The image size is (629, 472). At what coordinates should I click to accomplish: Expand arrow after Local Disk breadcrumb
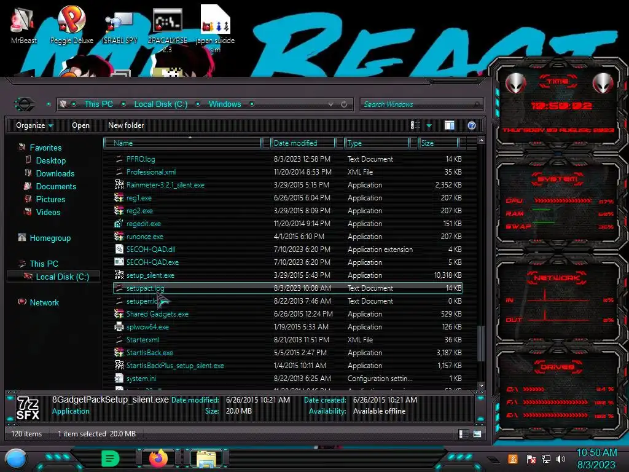point(198,104)
